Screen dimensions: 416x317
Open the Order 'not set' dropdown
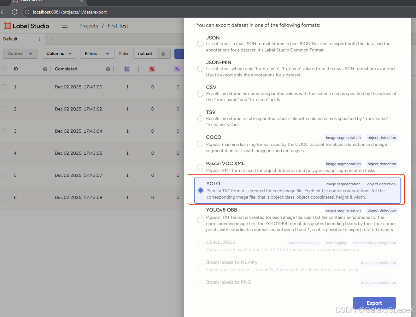[x=145, y=54]
